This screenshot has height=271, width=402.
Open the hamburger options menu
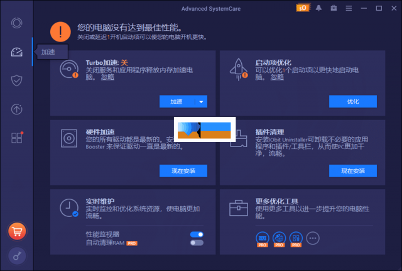pyautogui.click(x=349, y=8)
